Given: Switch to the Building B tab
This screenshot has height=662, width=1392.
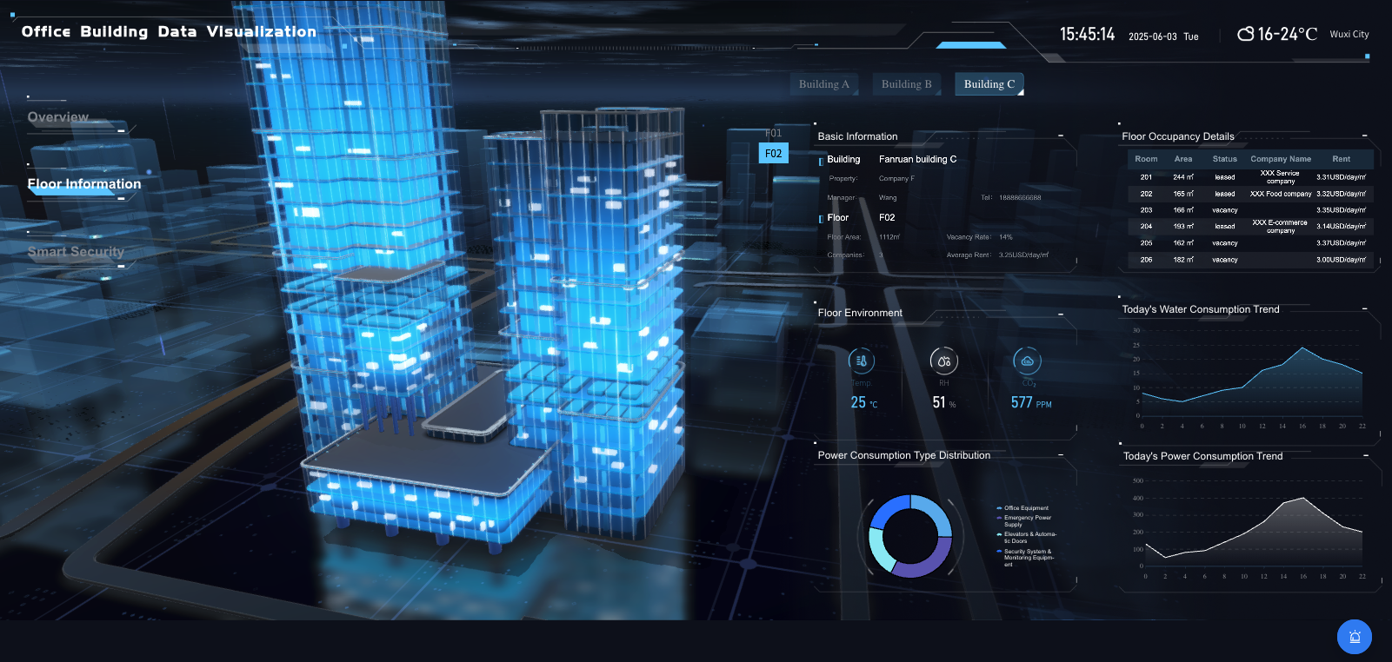Looking at the screenshot, I should (906, 84).
